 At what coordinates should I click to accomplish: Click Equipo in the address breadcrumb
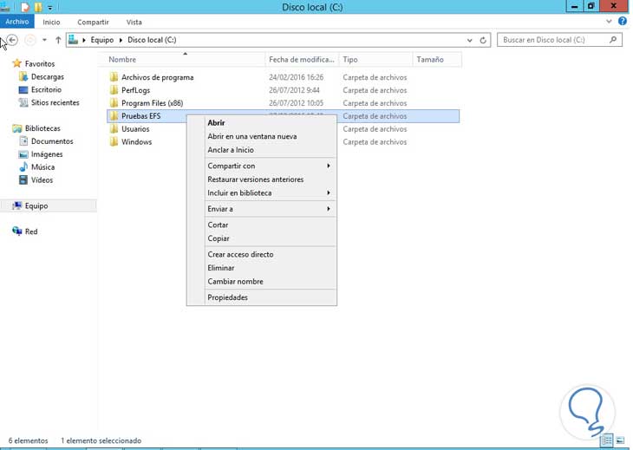pyautogui.click(x=101, y=40)
